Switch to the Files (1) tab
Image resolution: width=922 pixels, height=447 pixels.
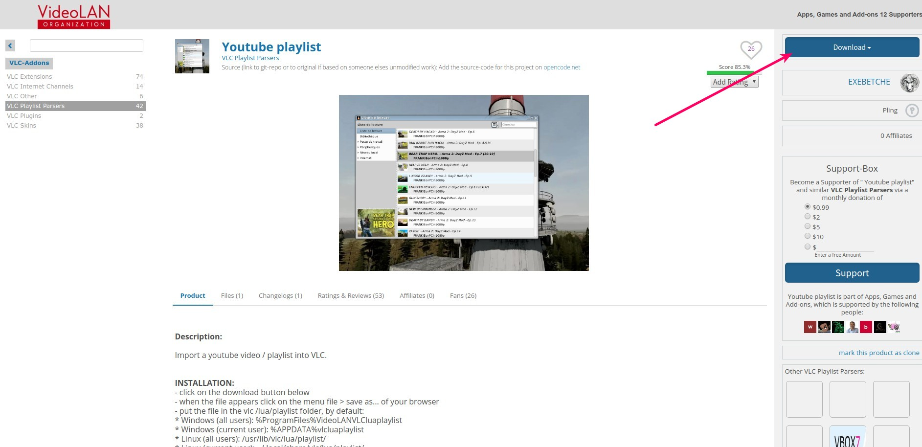click(x=232, y=295)
